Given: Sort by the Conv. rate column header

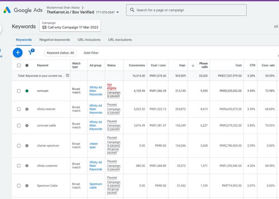Looking at the screenshot, I should [268, 65].
